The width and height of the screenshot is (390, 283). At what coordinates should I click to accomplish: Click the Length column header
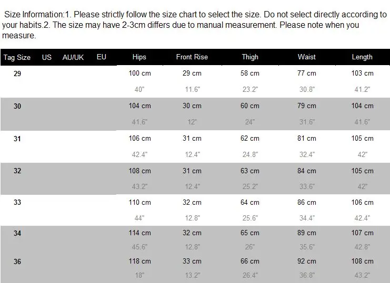pos(362,57)
